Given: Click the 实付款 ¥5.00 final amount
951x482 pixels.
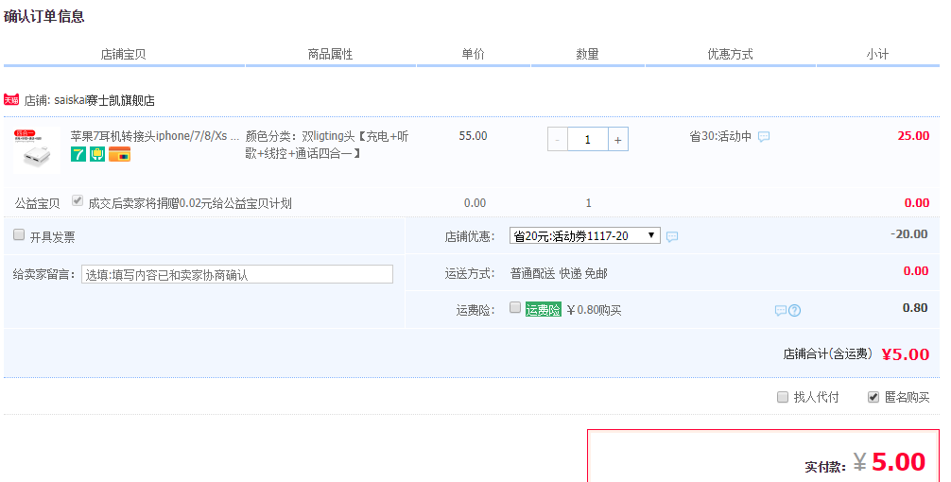Looking at the screenshot, I should click(x=890, y=462).
